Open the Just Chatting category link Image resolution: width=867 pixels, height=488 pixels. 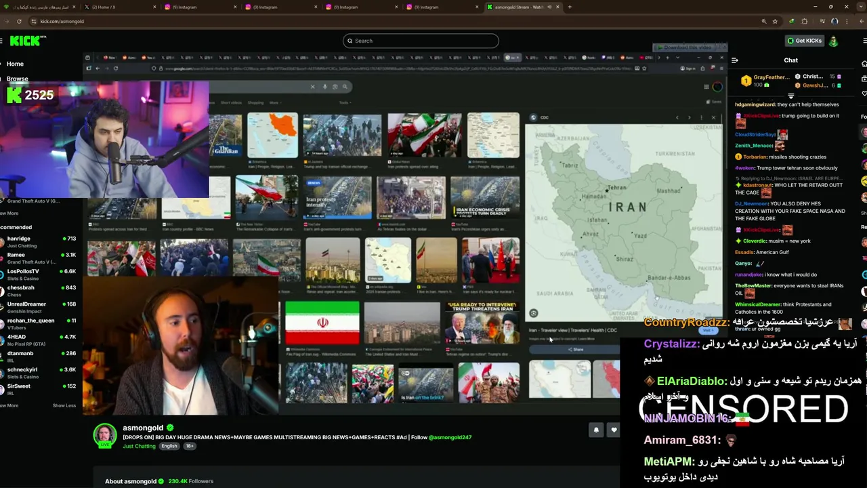pyautogui.click(x=139, y=446)
